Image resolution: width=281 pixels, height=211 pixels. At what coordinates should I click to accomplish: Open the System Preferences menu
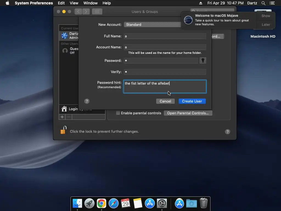(x=34, y=3)
